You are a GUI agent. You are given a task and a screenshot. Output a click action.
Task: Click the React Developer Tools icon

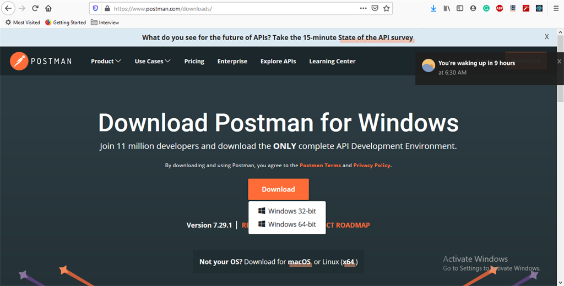[x=539, y=8]
